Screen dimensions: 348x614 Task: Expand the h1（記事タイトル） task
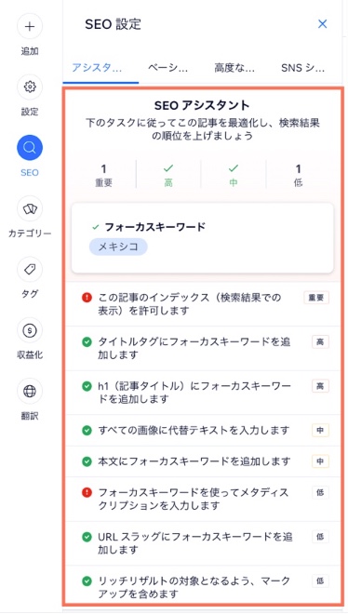tap(203, 393)
